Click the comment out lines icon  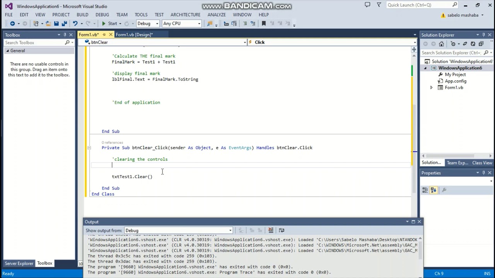245,24
